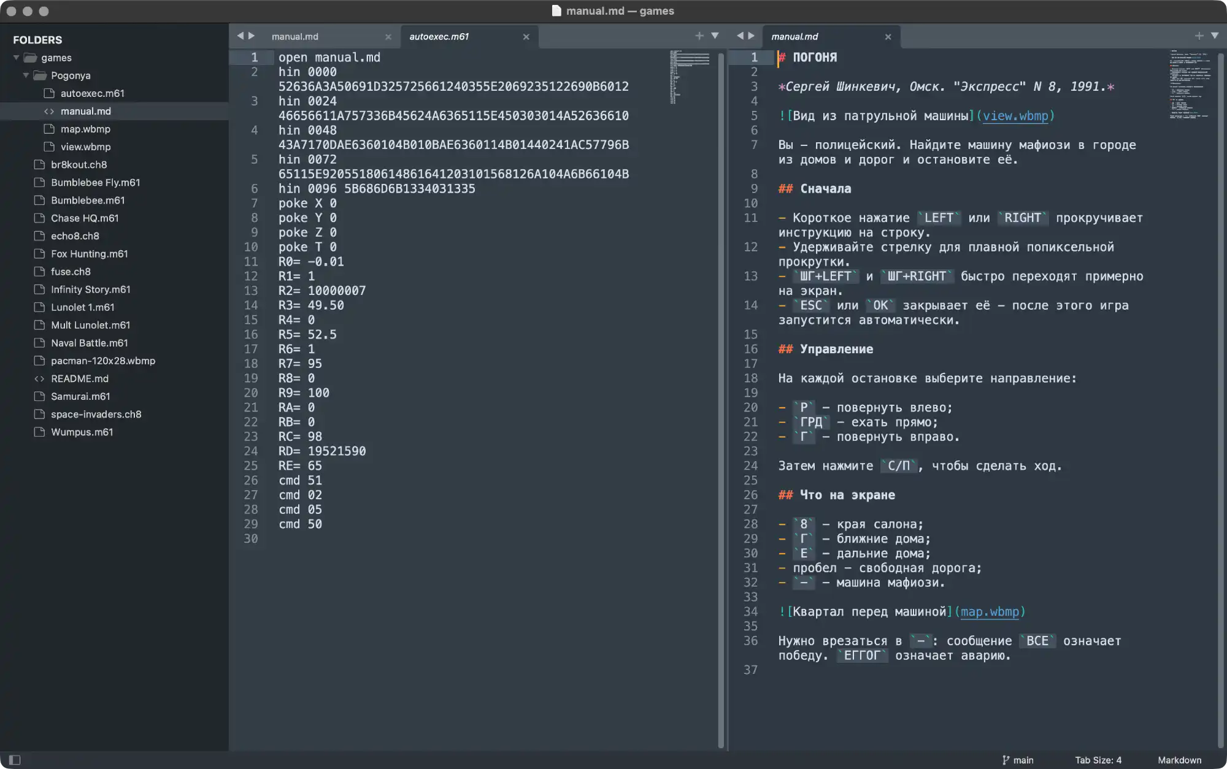Click the view.wbmp link in markdown
This screenshot has width=1227, height=769.
(1015, 116)
